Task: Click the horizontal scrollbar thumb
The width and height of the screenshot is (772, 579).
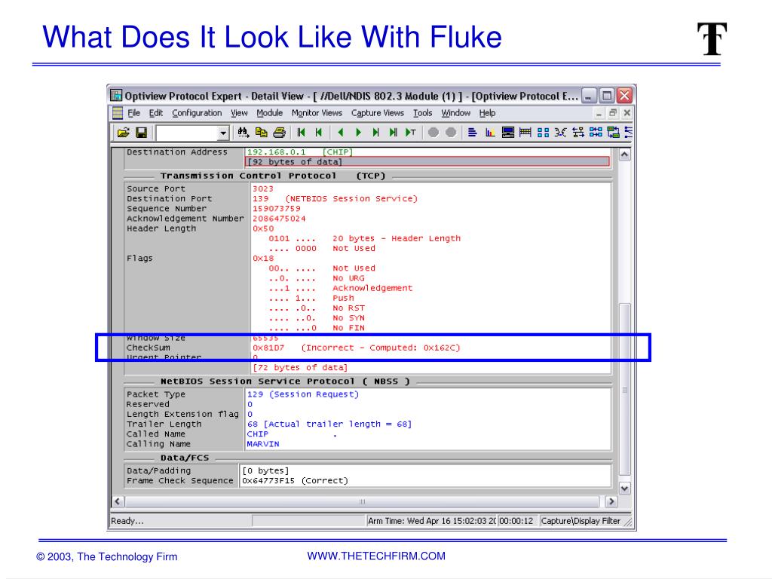Action: tap(362, 501)
